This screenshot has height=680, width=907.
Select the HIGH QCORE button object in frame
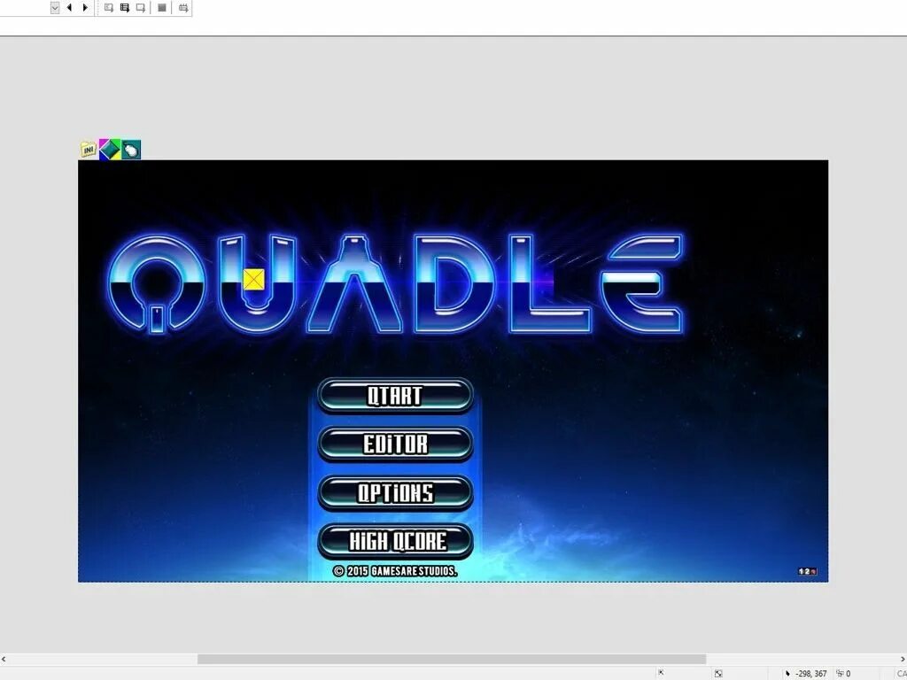(x=396, y=541)
